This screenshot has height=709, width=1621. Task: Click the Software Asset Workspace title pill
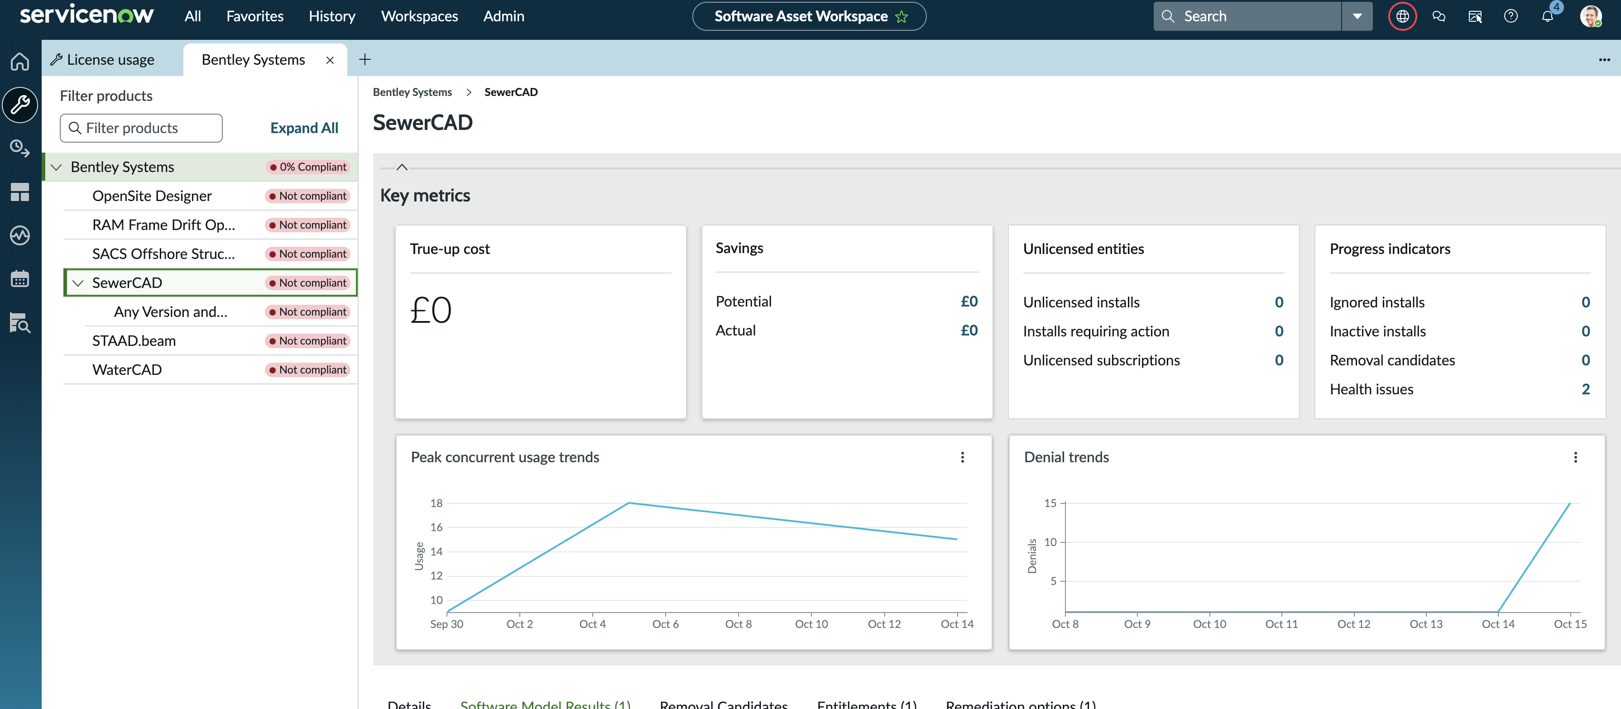coord(809,16)
